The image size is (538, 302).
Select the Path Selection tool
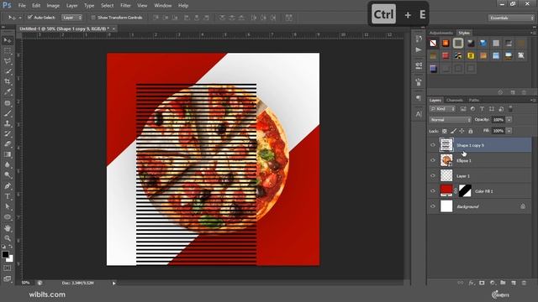8,206
